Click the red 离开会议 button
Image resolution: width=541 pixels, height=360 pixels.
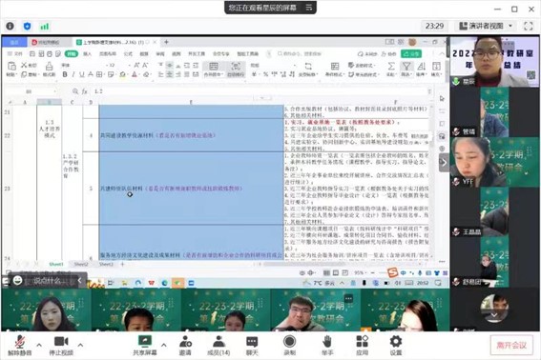(x=511, y=345)
